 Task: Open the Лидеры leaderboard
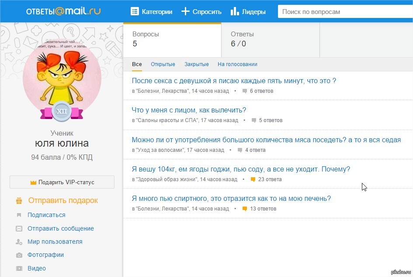tap(248, 11)
